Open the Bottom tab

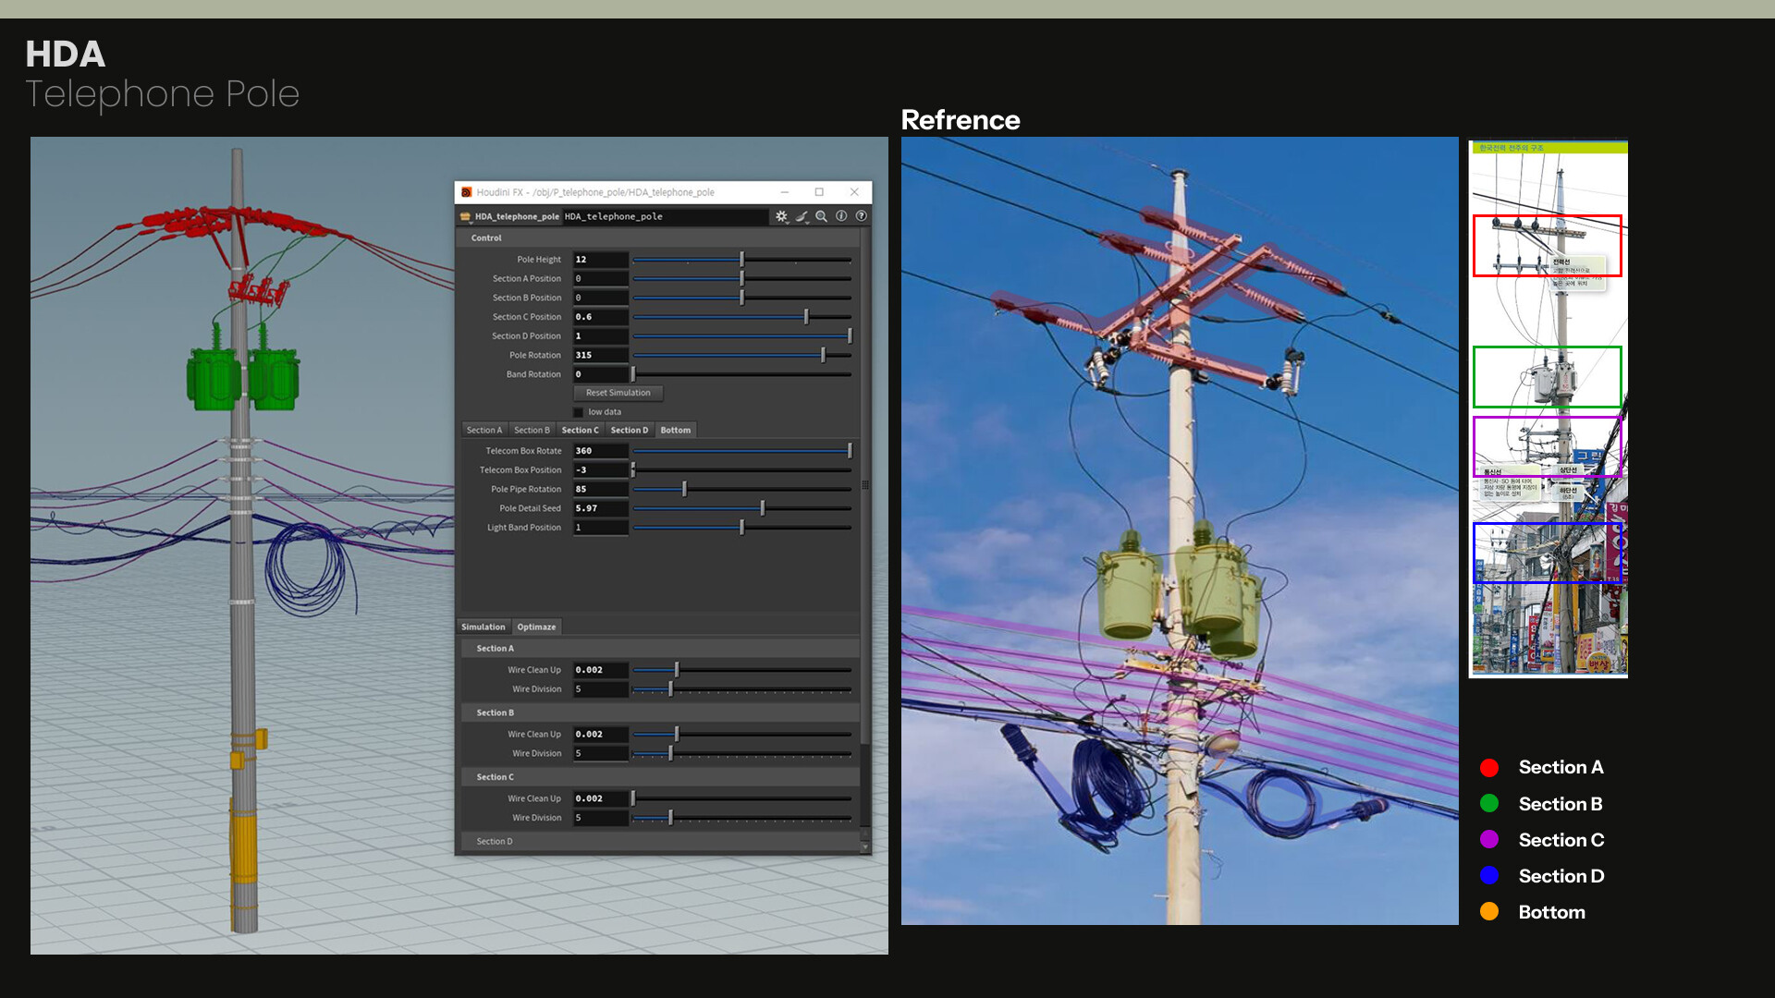pyautogui.click(x=676, y=431)
